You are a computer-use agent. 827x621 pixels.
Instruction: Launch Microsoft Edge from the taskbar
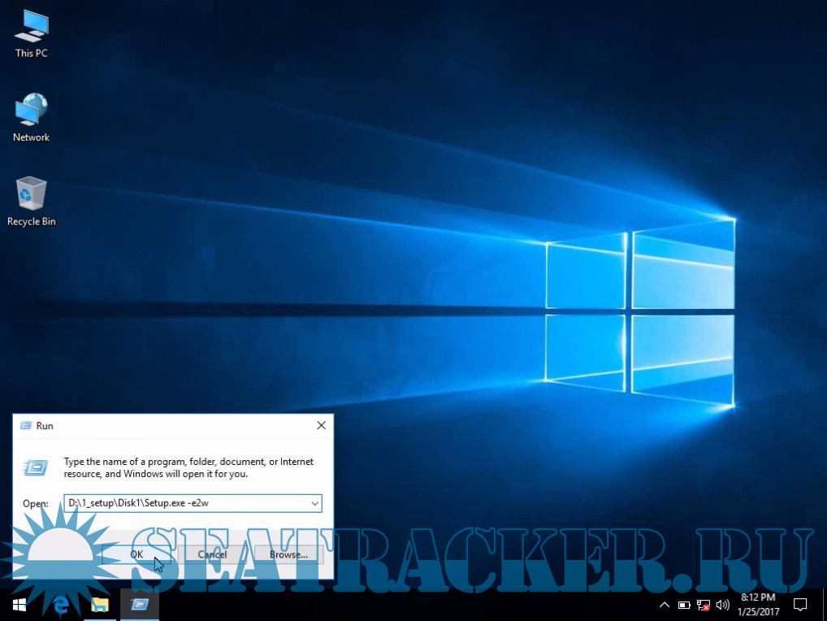tap(59, 605)
